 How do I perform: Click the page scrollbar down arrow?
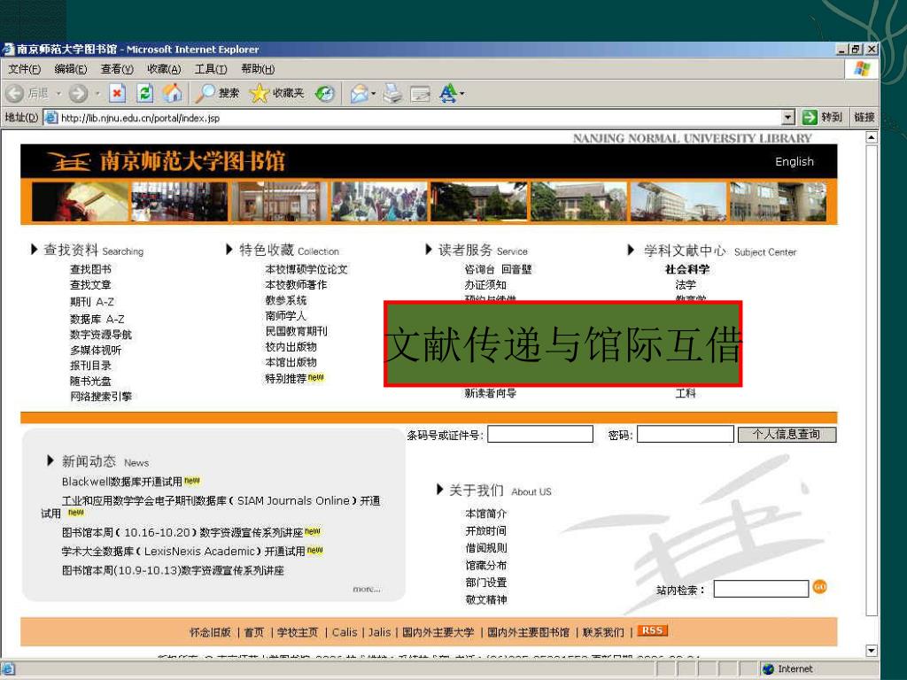872,651
